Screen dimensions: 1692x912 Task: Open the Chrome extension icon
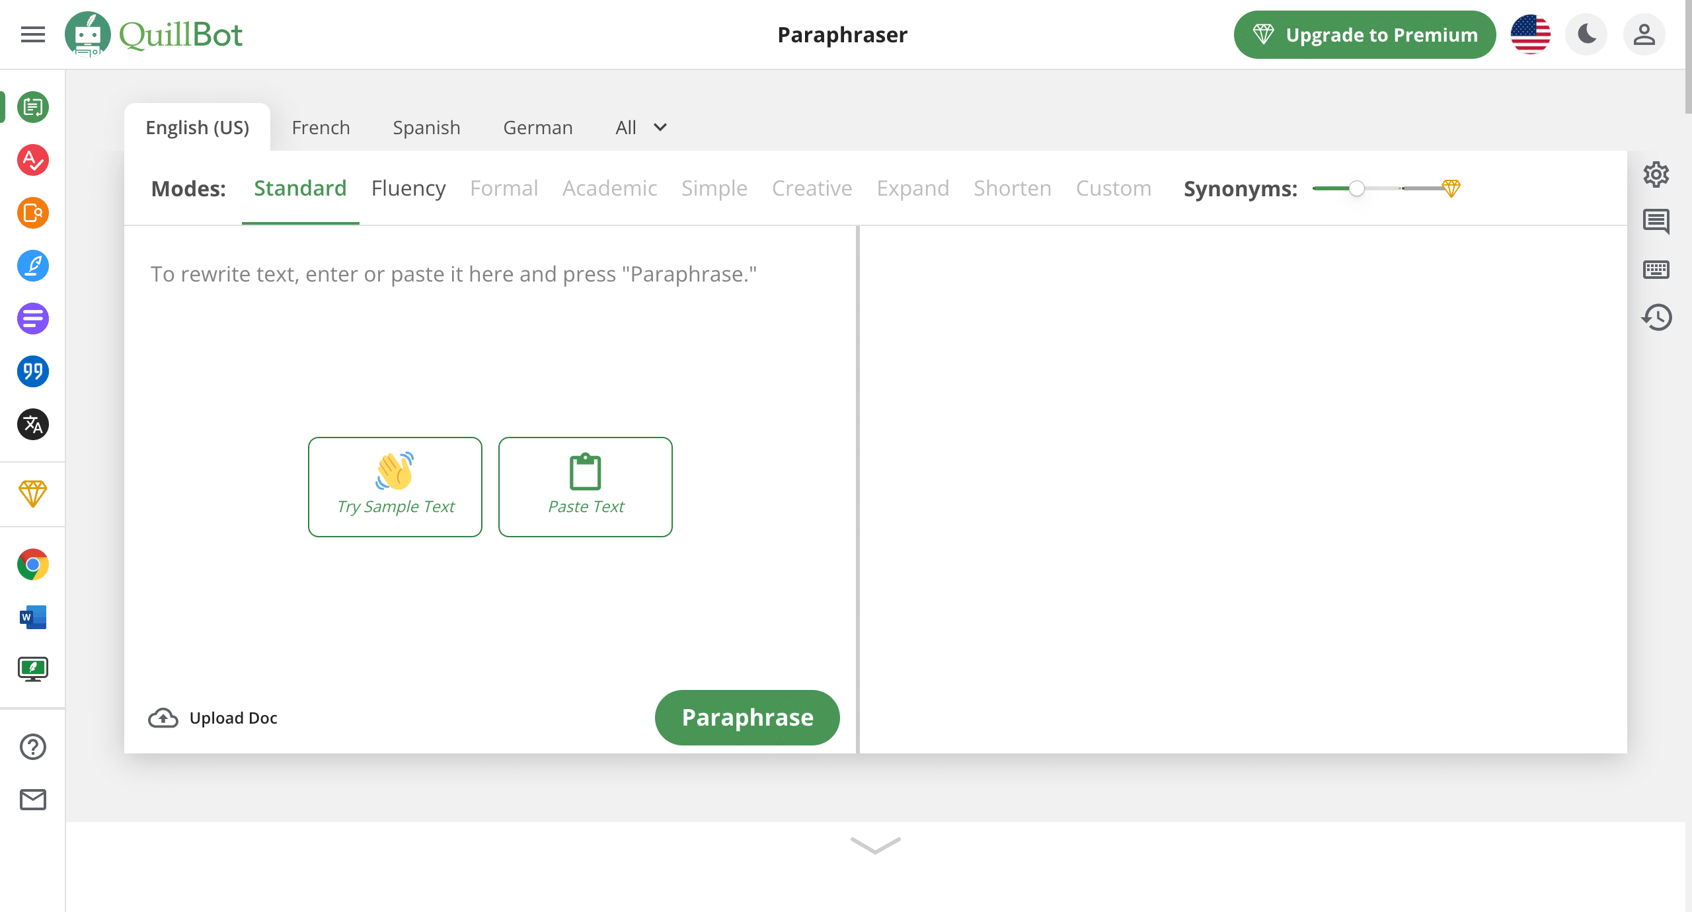point(32,565)
